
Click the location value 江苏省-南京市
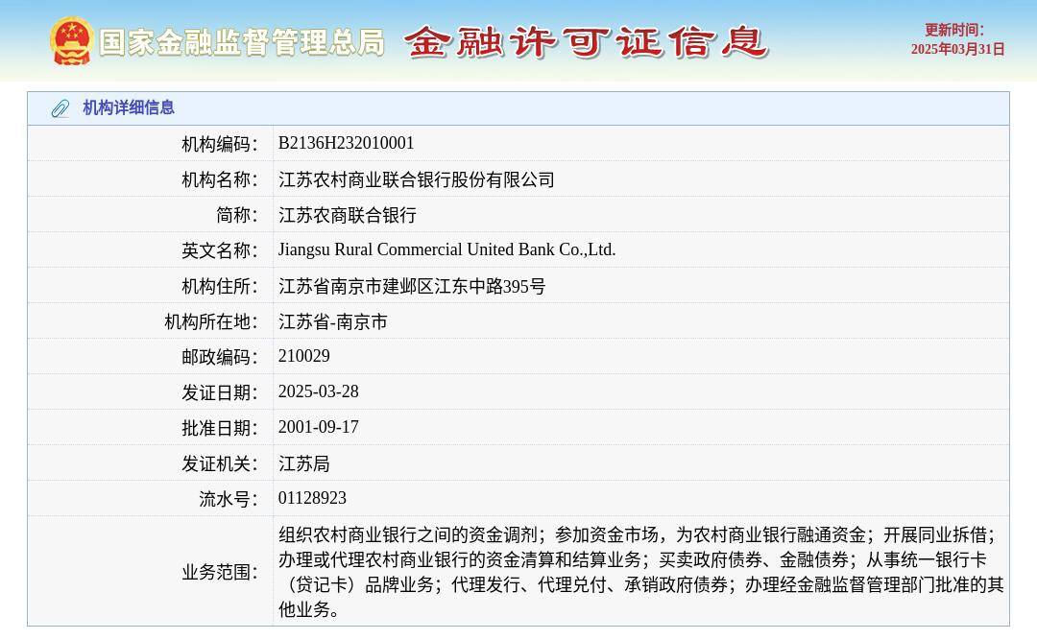(x=333, y=321)
